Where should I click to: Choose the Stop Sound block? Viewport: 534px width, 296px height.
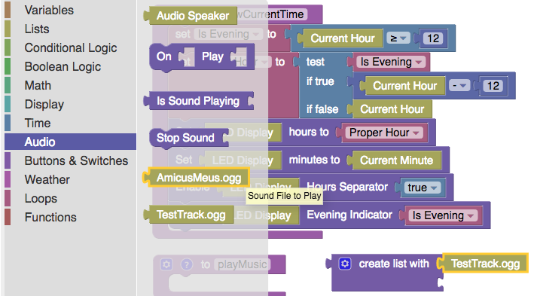click(189, 138)
